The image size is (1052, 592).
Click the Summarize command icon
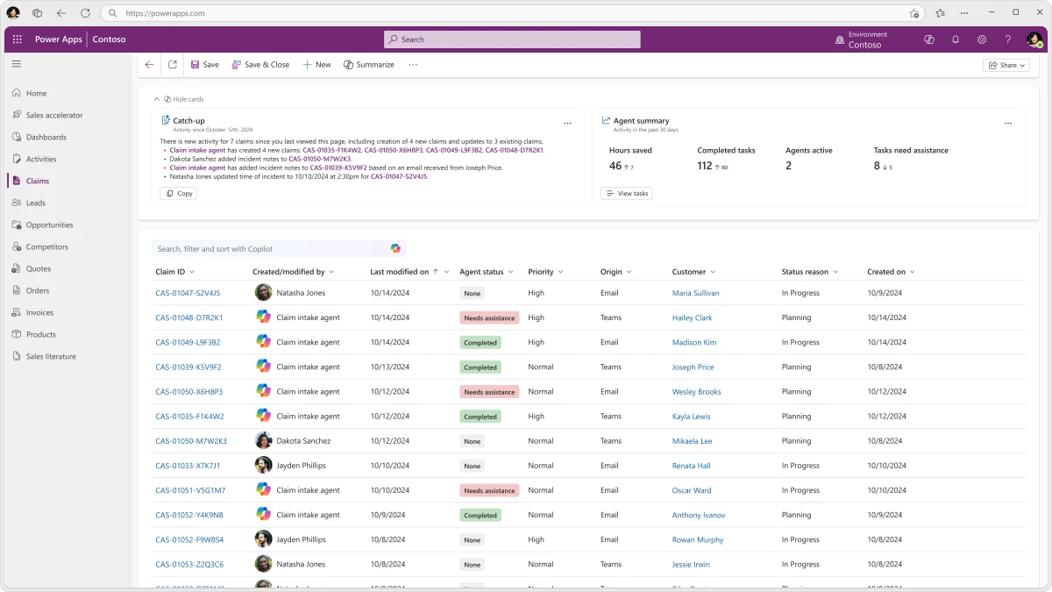point(350,64)
